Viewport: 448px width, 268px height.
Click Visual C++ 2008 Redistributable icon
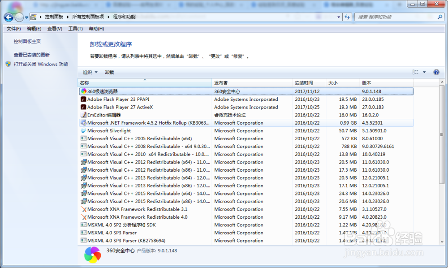click(x=83, y=146)
